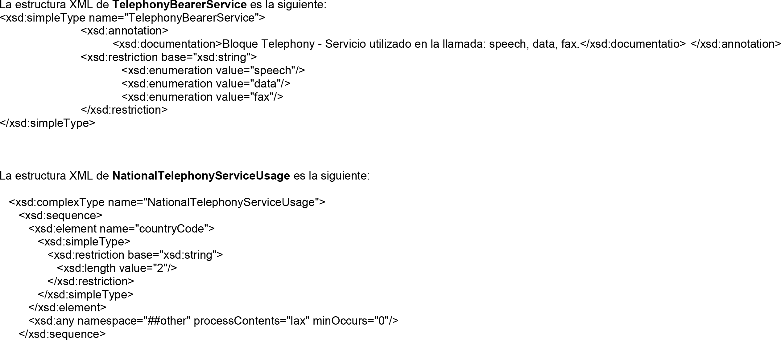Screen dimensions: 781x340
Task: Click the closing xsd:simpleType at left margin
Action: [48, 123]
